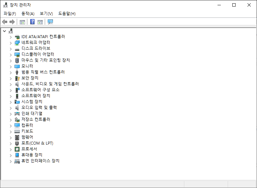This screenshot has height=188, width=257.
Task: Click the 모니터 monitor icon
Action: [x=17, y=66]
